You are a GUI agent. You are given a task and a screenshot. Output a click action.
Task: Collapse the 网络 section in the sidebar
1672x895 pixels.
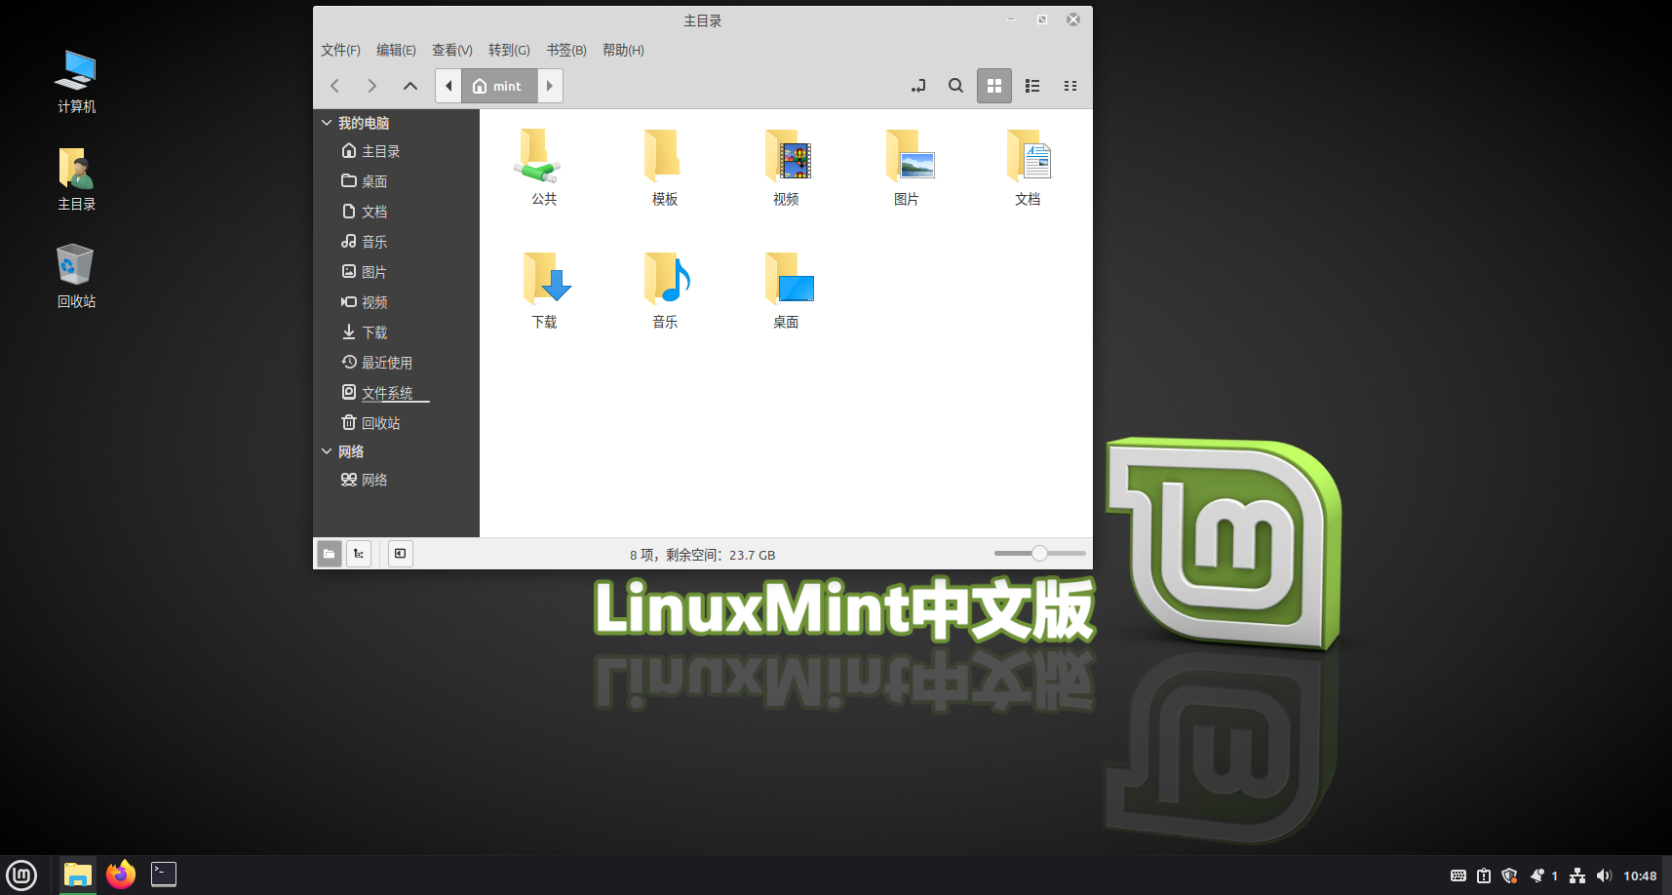coord(327,451)
